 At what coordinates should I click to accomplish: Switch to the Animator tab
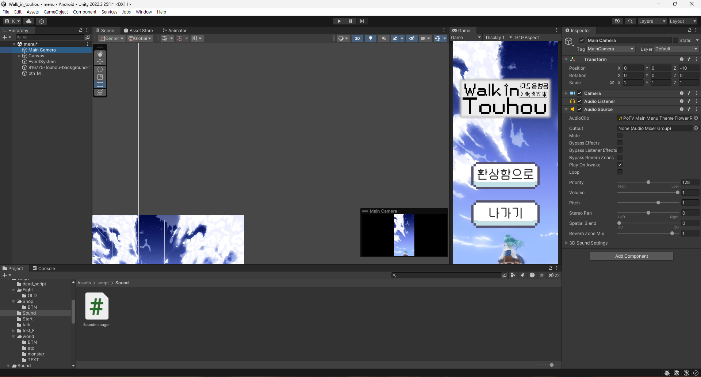pyautogui.click(x=175, y=31)
